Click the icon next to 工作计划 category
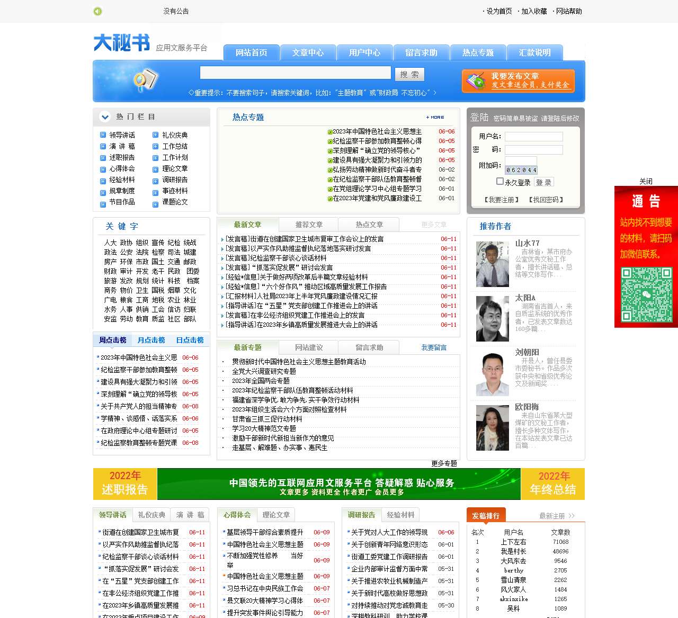 click(156, 158)
